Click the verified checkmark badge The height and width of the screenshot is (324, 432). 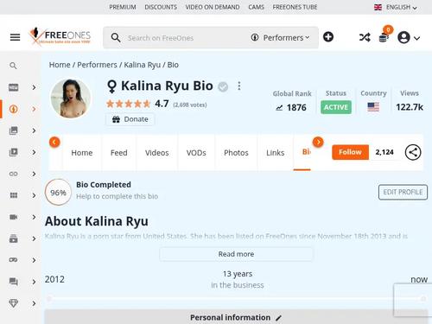[x=223, y=86]
